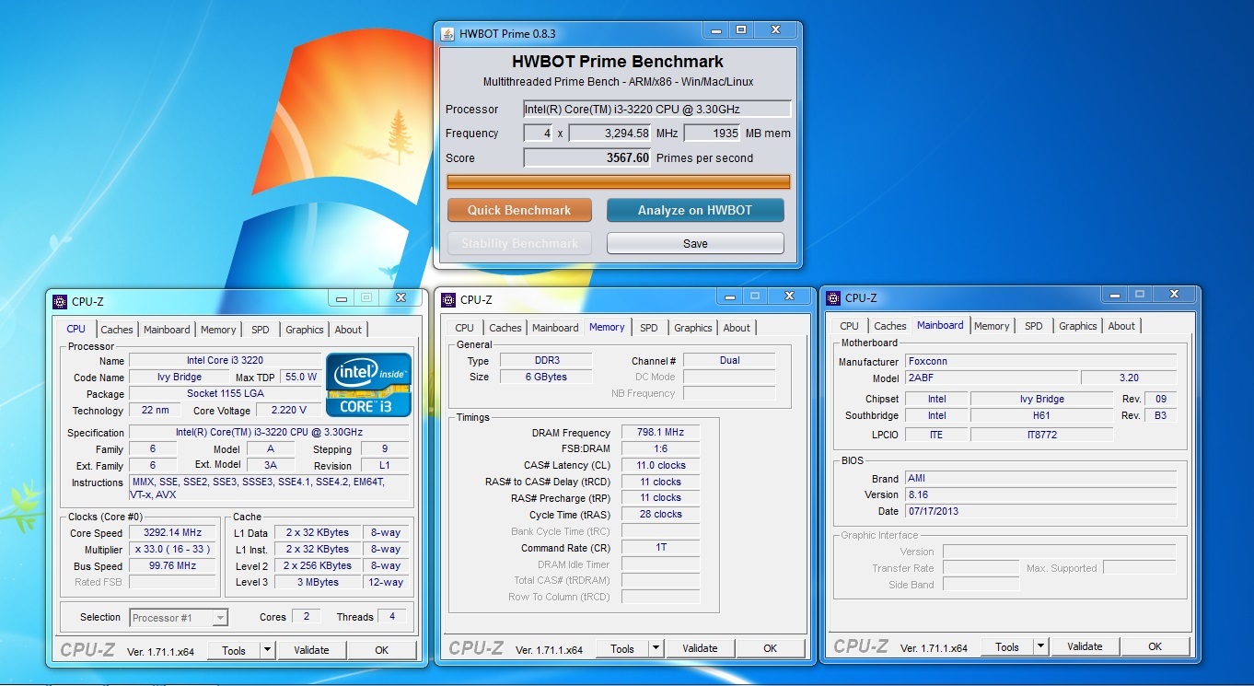Maximize the HWBOT Prime window
Image resolution: width=1254 pixels, height=686 pixels.
pos(741,30)
